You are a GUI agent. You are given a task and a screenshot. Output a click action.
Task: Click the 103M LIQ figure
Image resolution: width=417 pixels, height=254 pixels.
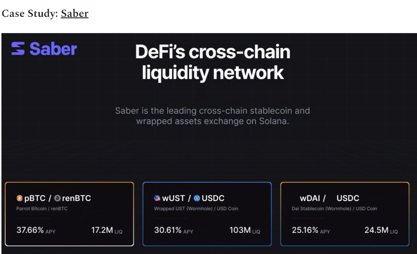[245, 230]
